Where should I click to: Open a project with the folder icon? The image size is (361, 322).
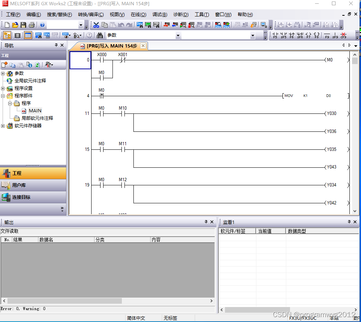(15, 25)
